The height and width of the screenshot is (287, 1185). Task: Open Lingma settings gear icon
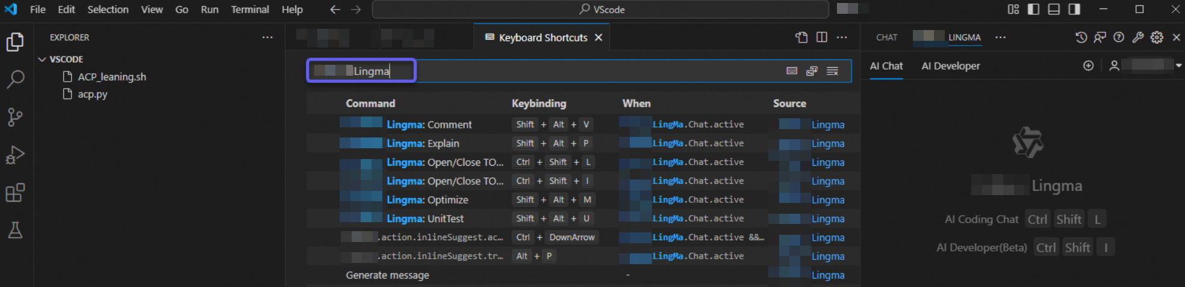click(x=1157, y=37)
